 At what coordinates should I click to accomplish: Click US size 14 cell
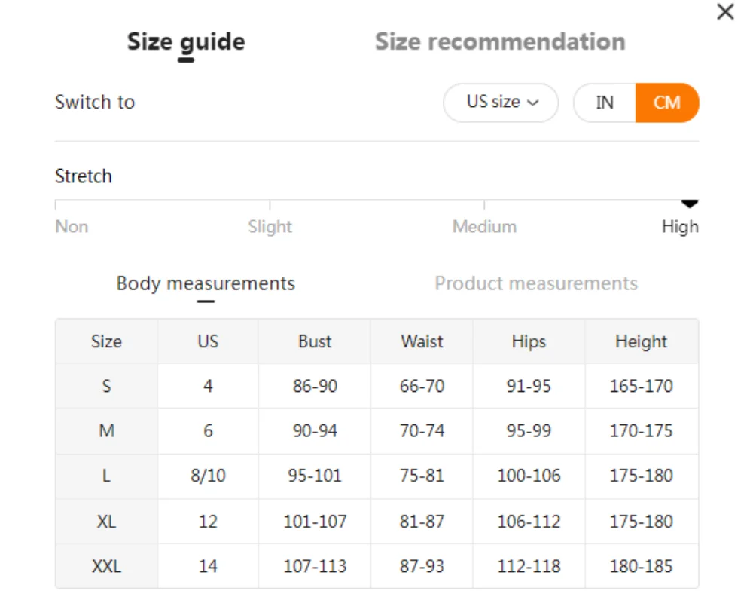(x=208, y=566)
